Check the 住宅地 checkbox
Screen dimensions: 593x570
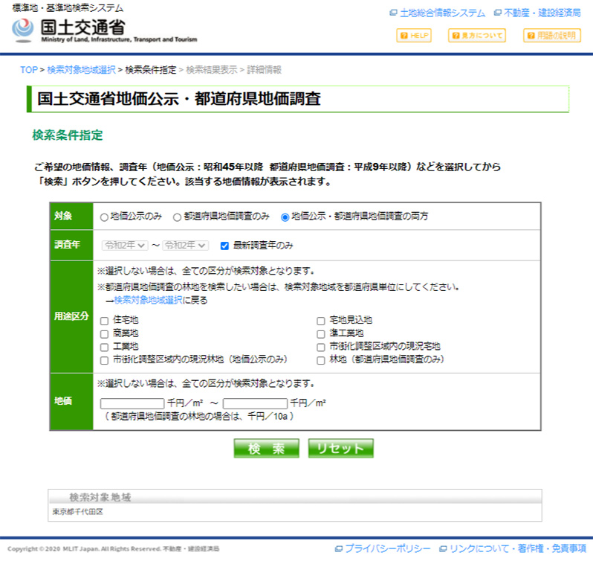(x=104, y=321)
